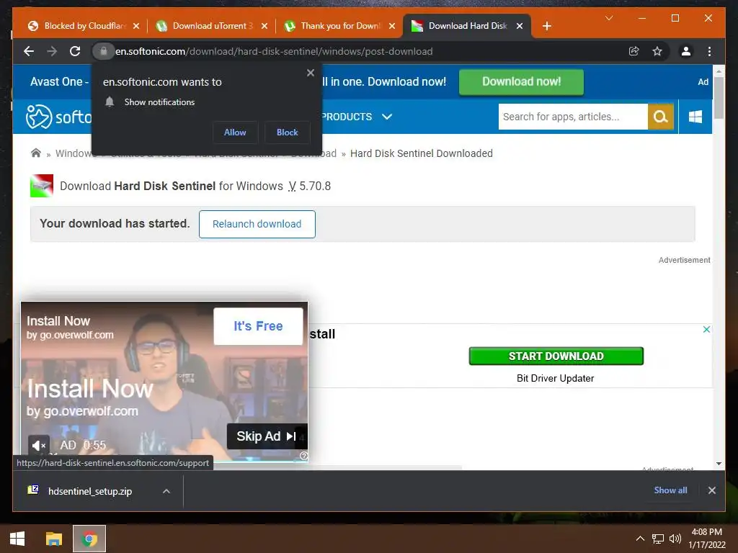738x553 pixels.
Task: Skip the video ad
Action: click(267, 436)
